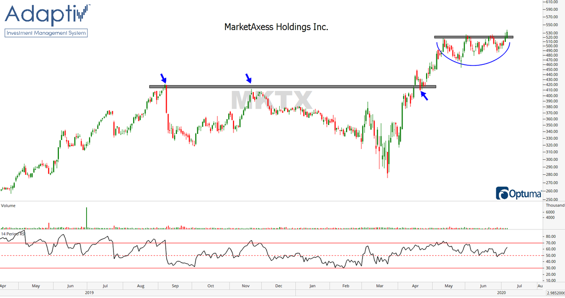Click the Nov month label
565x298 pixels.
pos(246,285)
